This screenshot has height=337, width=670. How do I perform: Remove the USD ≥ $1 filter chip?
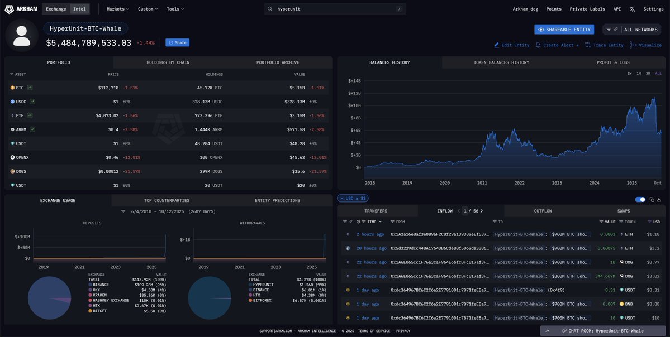tap(342, 199)
